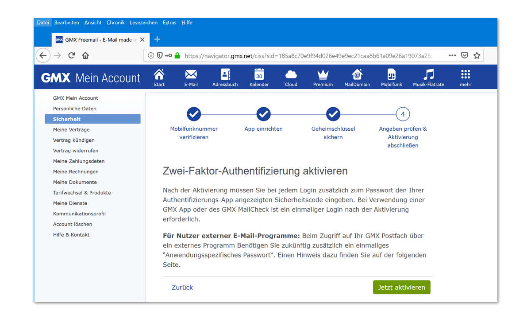Click the completed Mobilfunknummer verifizieren step circle

194,114
